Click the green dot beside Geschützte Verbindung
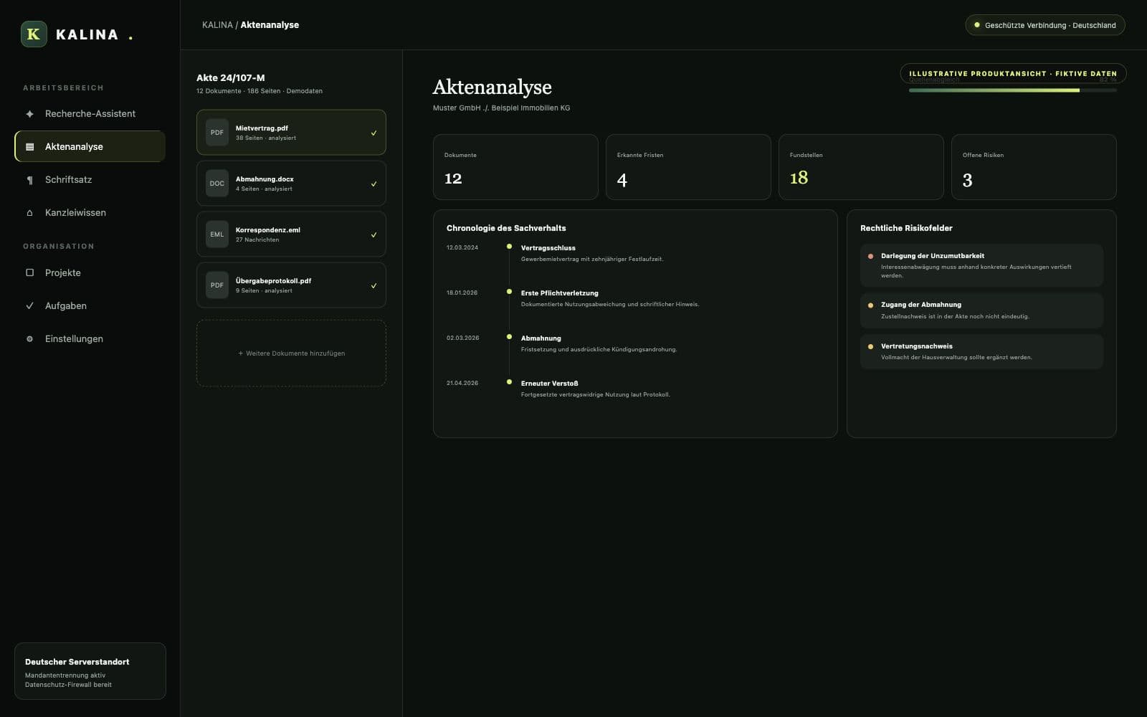Viewport: 1147px width, 717px height. 977,25
